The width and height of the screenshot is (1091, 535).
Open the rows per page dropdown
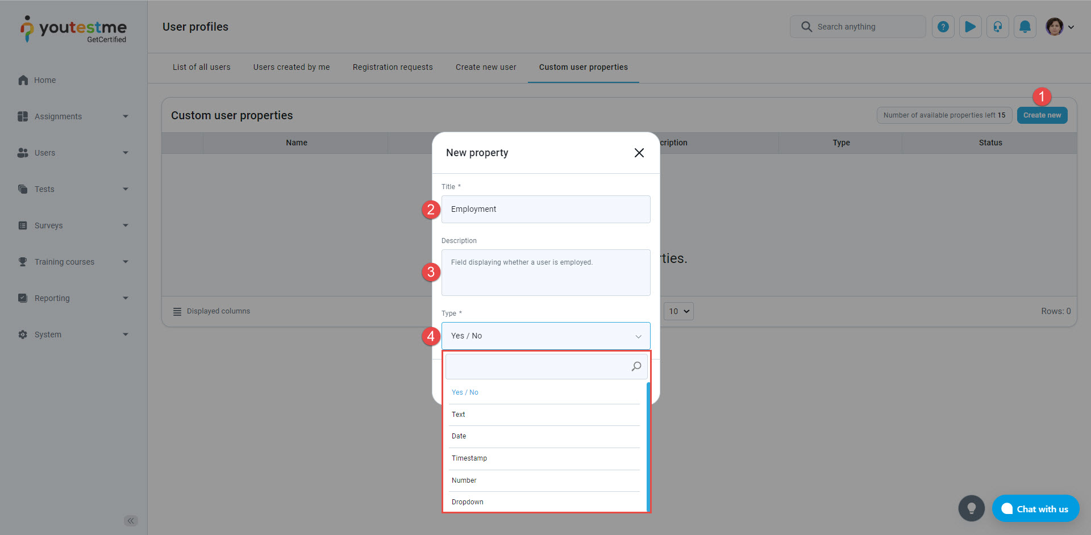(678, 311)
